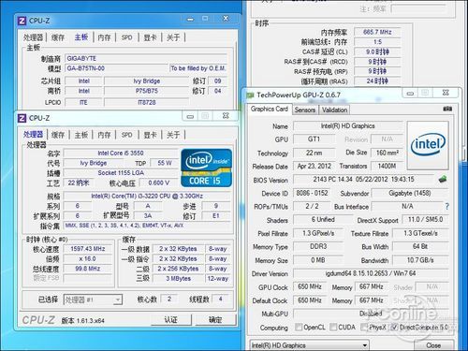This screenshot has height=351, width=468.
Task: Open SPD tab in CPU-Z processor window
Action: click(x=126, y=135)
